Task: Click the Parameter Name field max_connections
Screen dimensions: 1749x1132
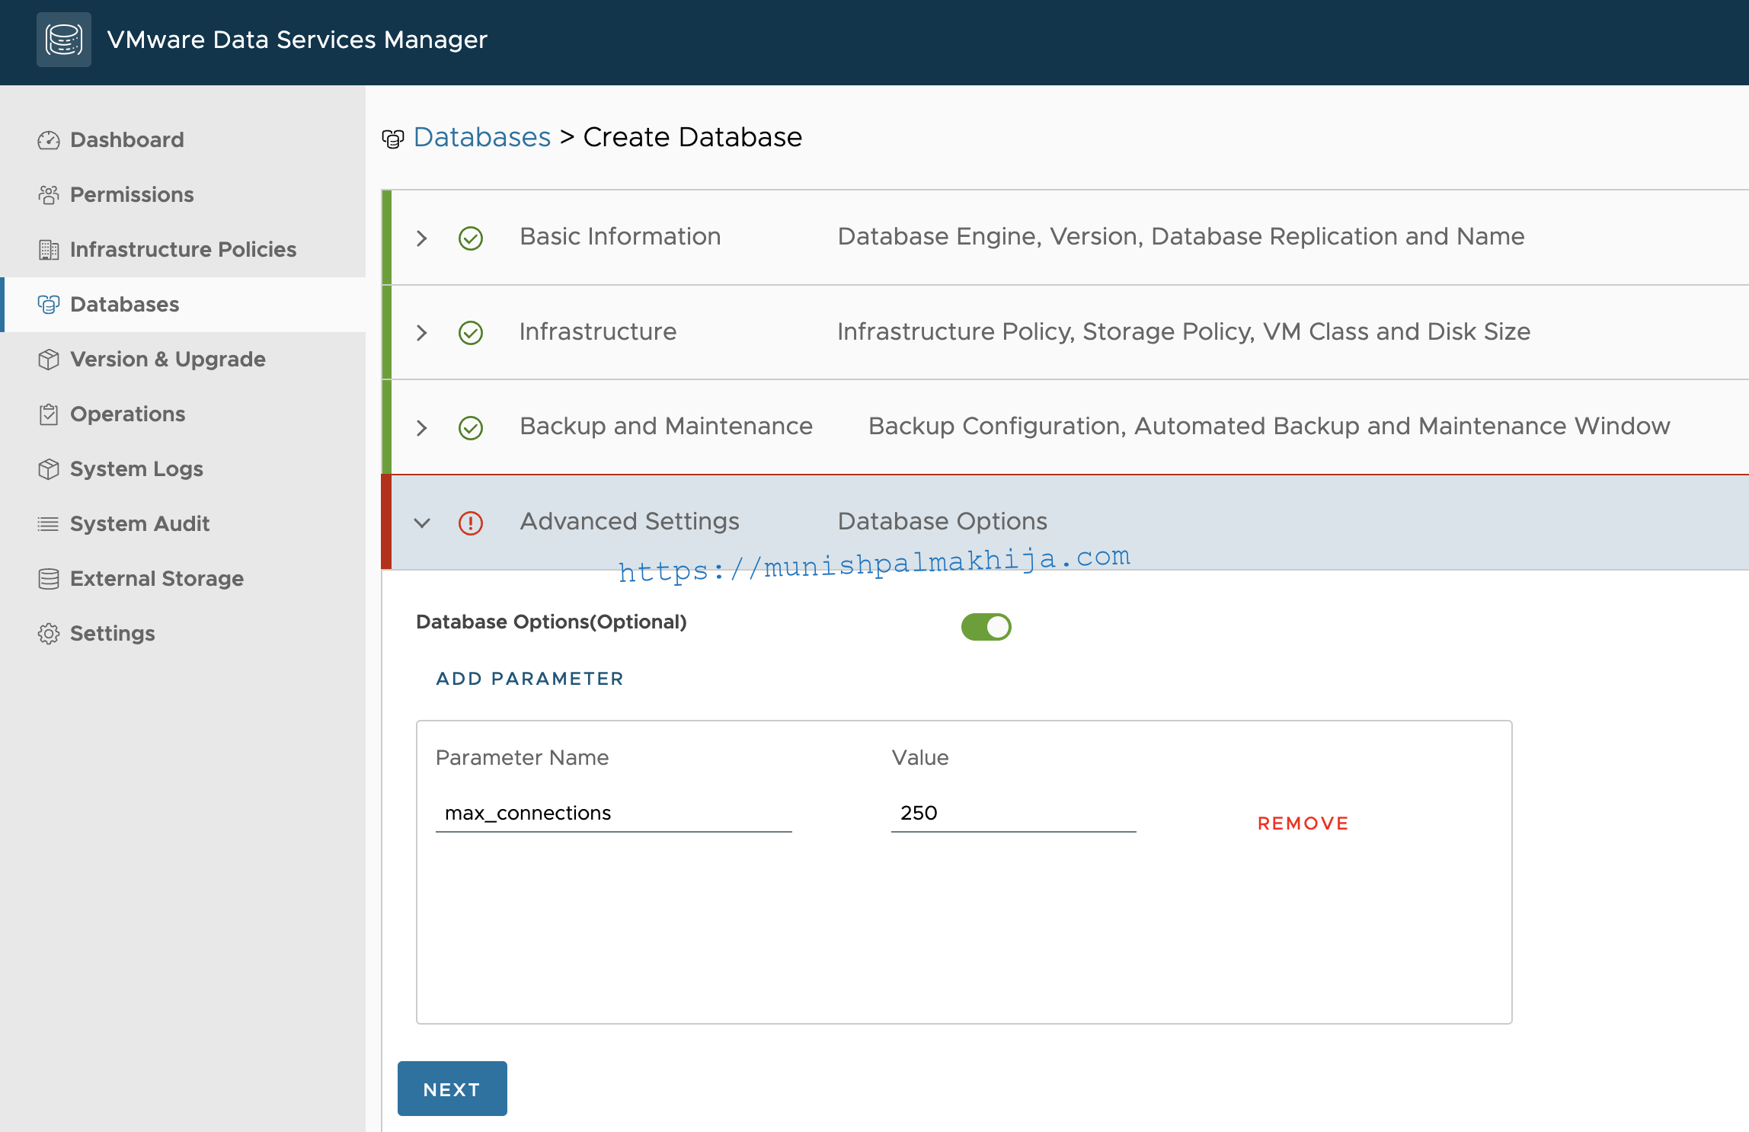Action: 614,814
